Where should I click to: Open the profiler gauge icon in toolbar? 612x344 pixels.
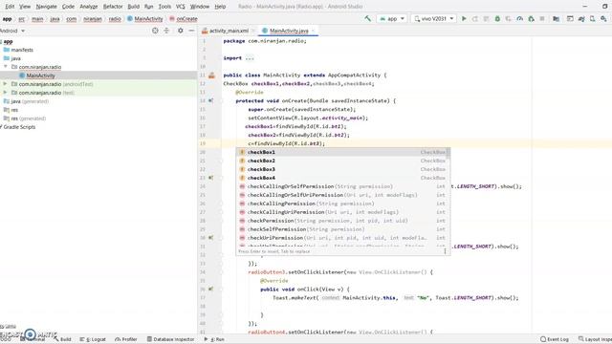tap(519, 18)
